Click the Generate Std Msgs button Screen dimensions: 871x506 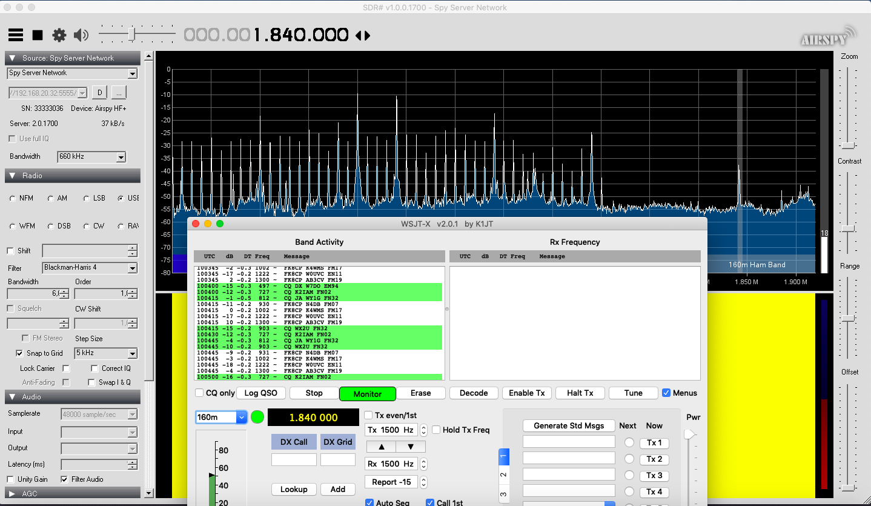click(x=569, y=425)
